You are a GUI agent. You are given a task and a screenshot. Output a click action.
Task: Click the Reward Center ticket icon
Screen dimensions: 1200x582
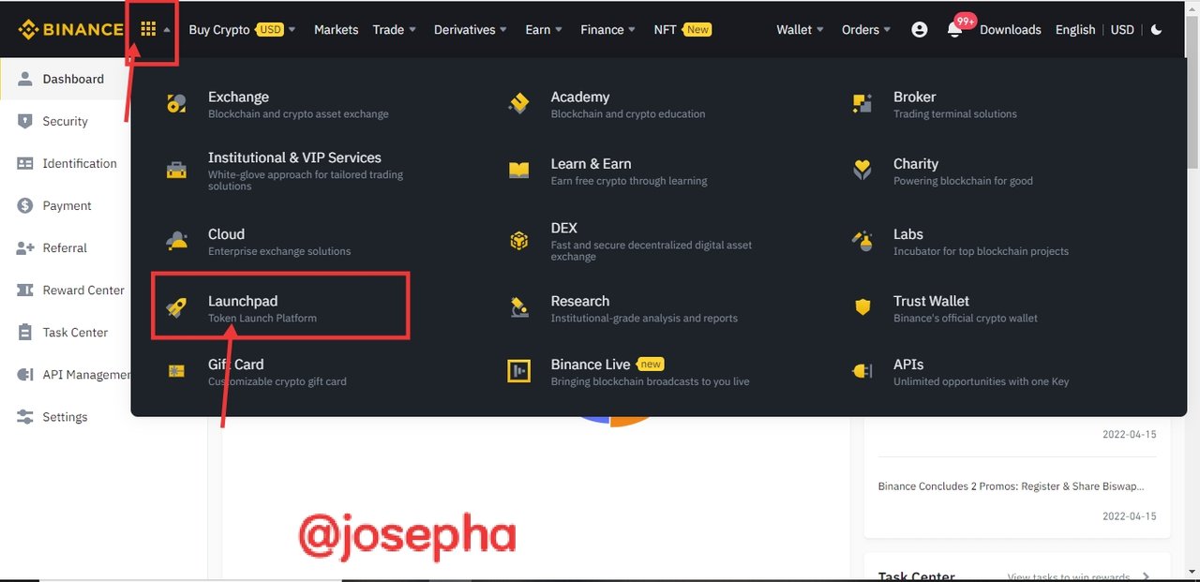click(x=25, y=290)
